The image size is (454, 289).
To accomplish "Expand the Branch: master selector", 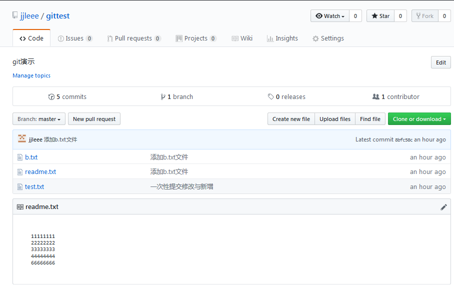I will tap(39, 119).
